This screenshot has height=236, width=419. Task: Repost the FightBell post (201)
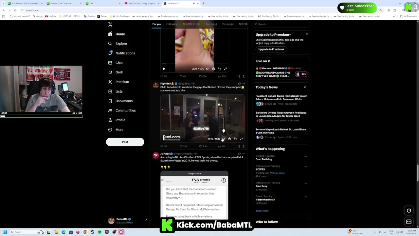[x=183, y=146]
